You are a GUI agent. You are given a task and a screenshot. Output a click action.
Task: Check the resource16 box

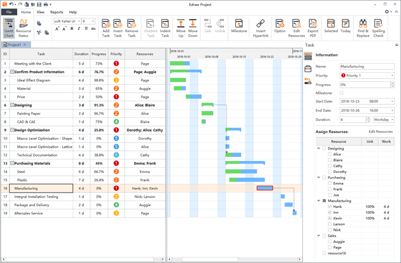pos(324,253)
